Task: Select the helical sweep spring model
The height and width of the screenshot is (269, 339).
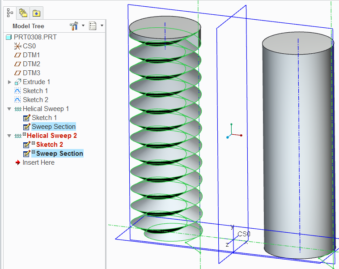Action: tap(165, 128)
